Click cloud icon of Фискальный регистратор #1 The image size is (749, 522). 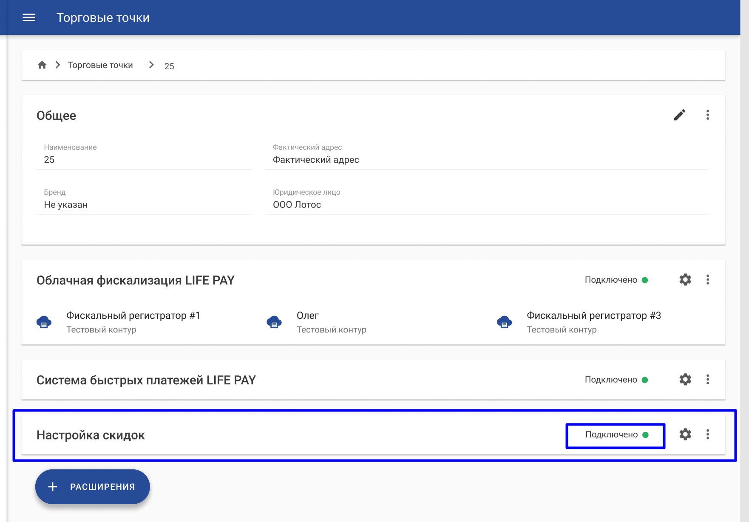pos(44,322)
